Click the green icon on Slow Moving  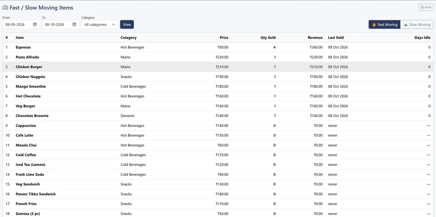[405, 25]
